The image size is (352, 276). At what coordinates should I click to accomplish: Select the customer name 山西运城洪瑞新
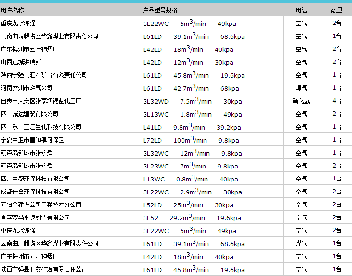(x=21, y=62)
